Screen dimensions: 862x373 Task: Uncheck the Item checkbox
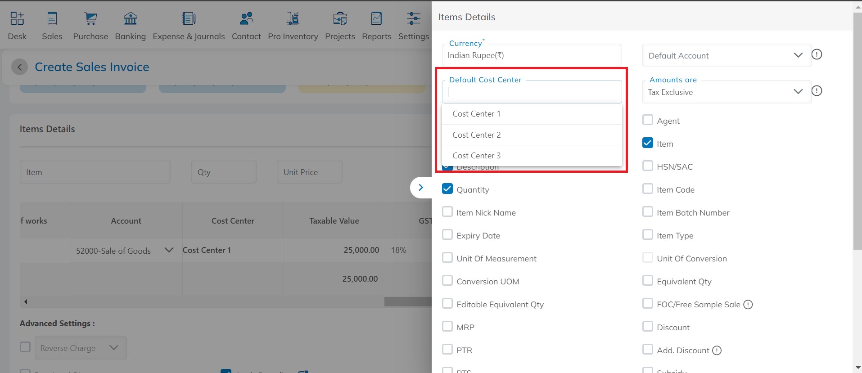(x=647, y=143)
